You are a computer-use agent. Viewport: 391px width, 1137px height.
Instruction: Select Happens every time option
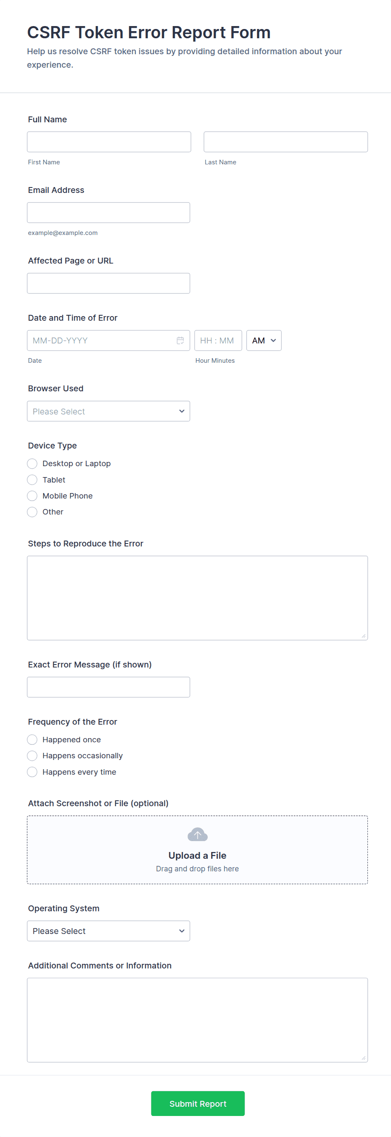tap(32, 772)
